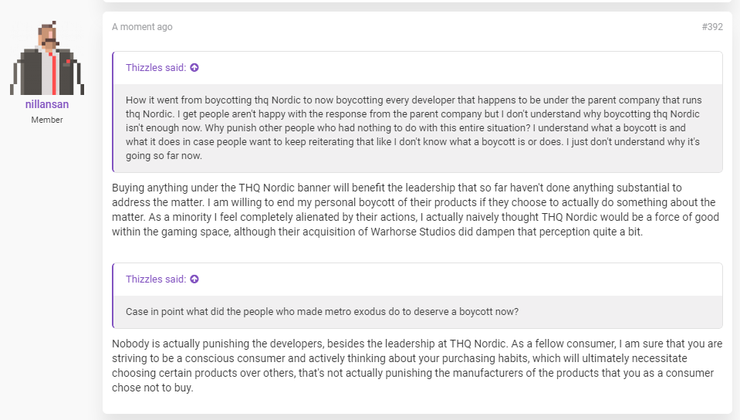Open nillansan's pixel-art avatar
This screenshot has height=420, width=740.
[47, 58]
